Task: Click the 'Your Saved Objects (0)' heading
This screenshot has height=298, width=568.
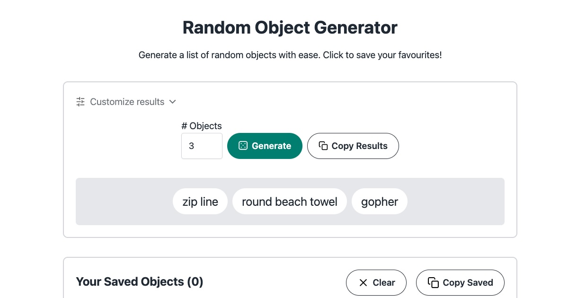Action: click(140, 282)
